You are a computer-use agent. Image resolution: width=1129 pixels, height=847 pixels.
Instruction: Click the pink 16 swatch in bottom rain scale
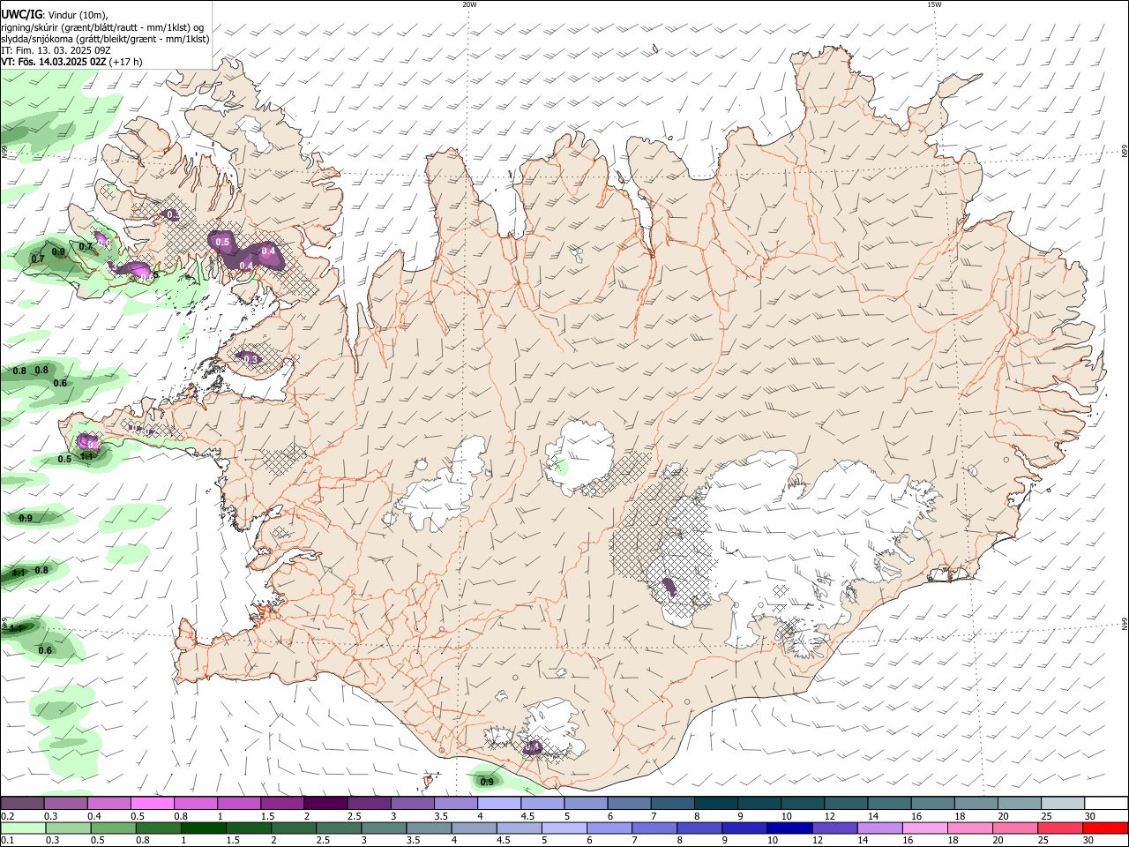click(924, 828)
